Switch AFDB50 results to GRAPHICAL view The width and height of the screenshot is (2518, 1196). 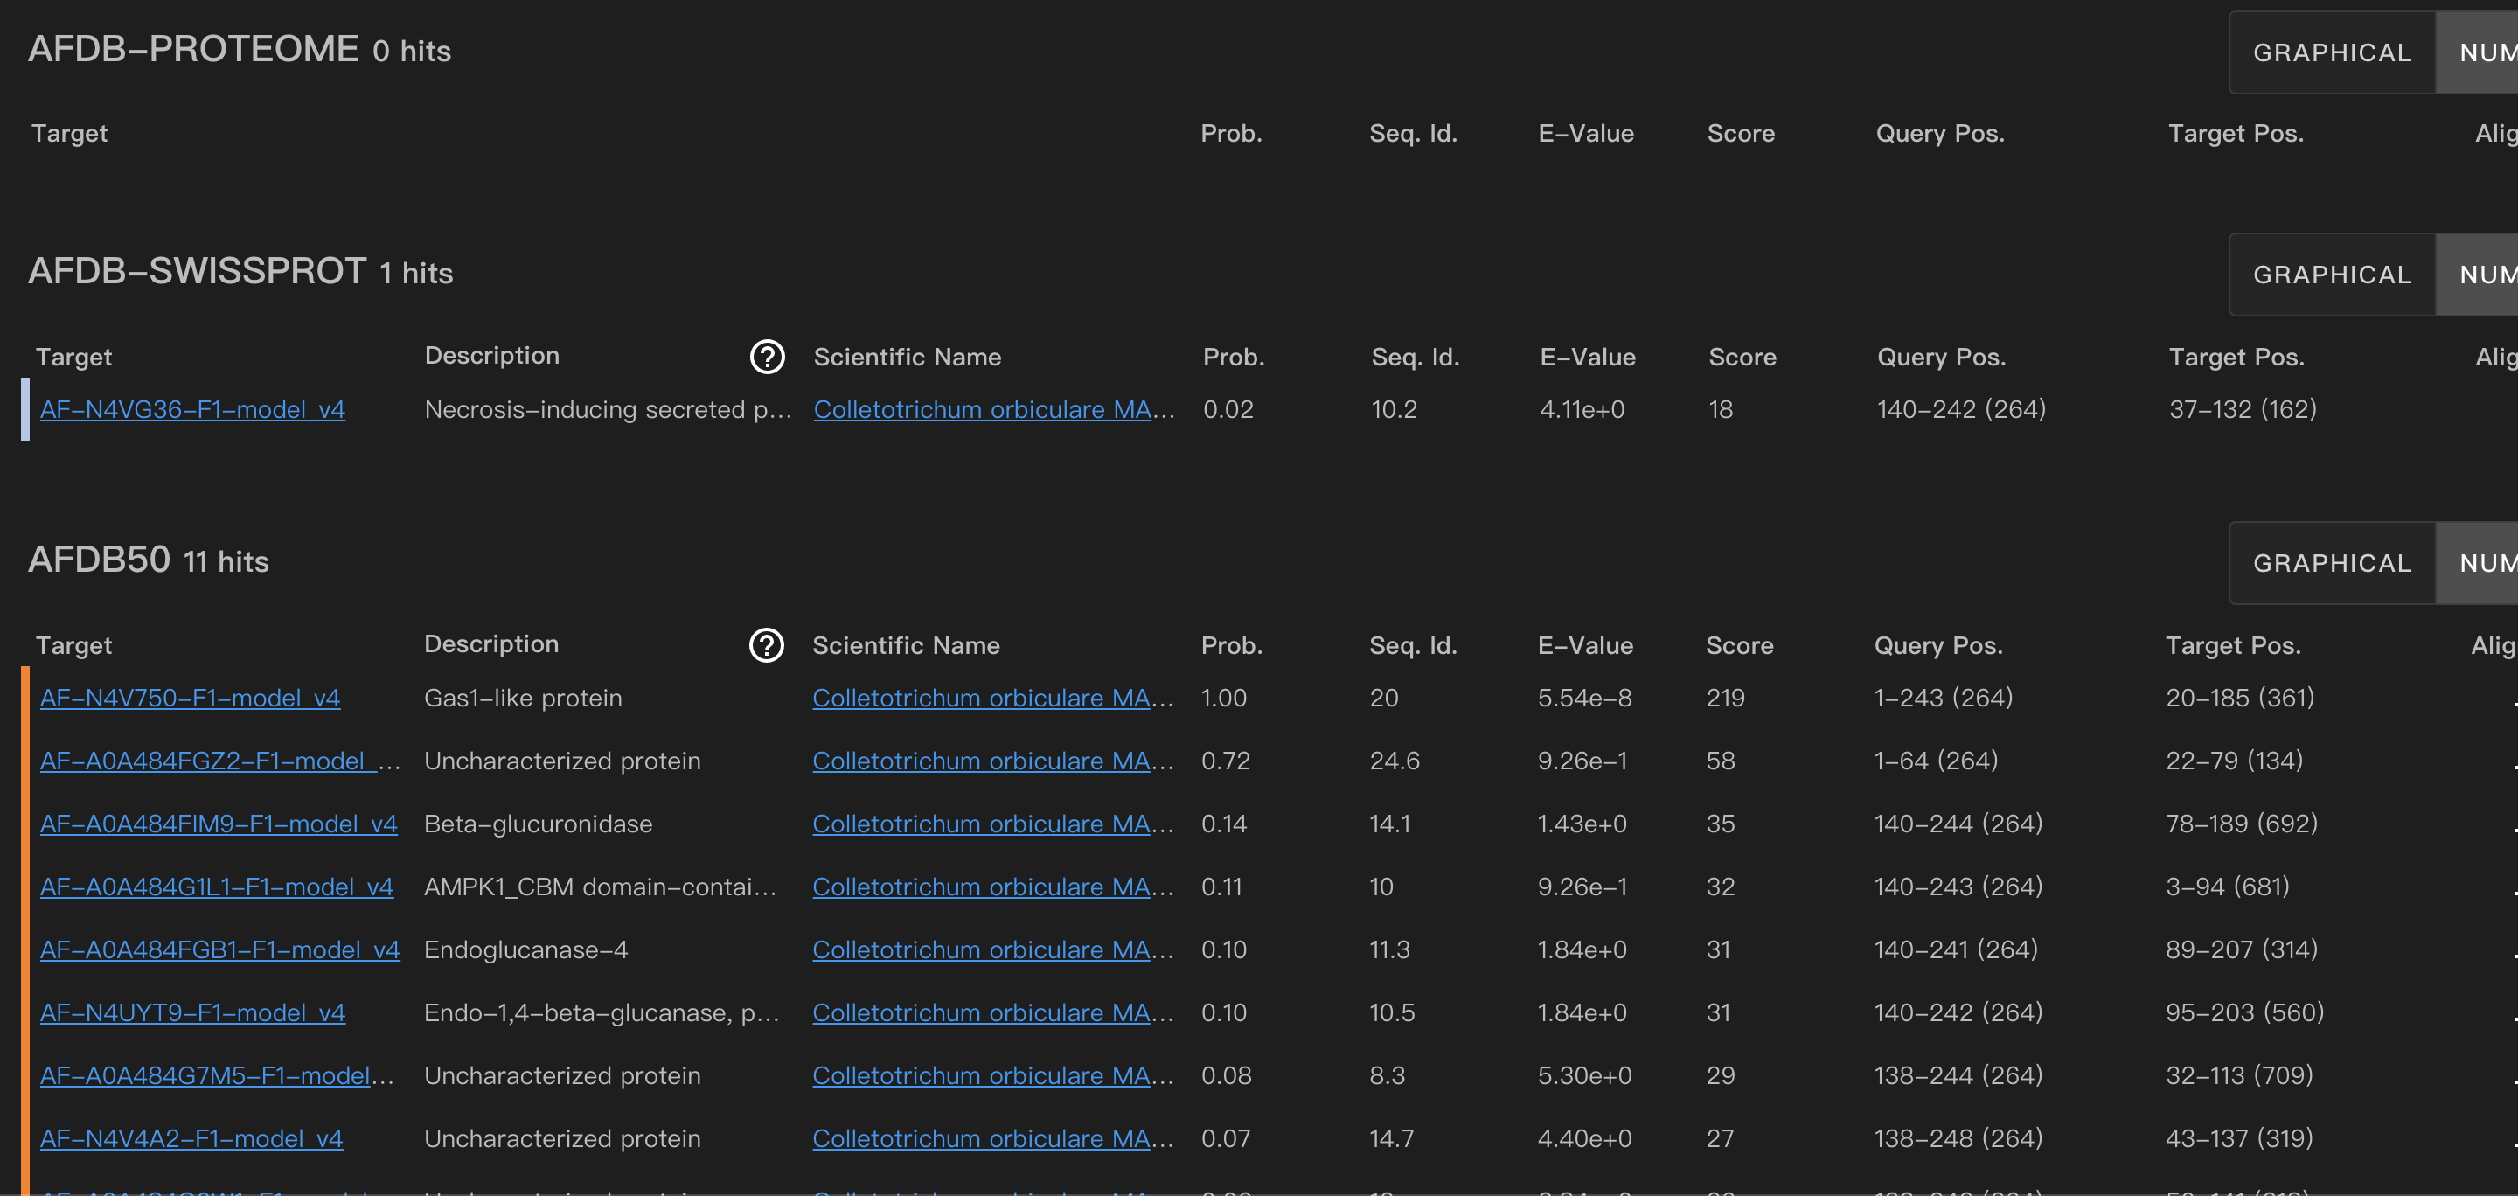click(x=2331, y=562)
